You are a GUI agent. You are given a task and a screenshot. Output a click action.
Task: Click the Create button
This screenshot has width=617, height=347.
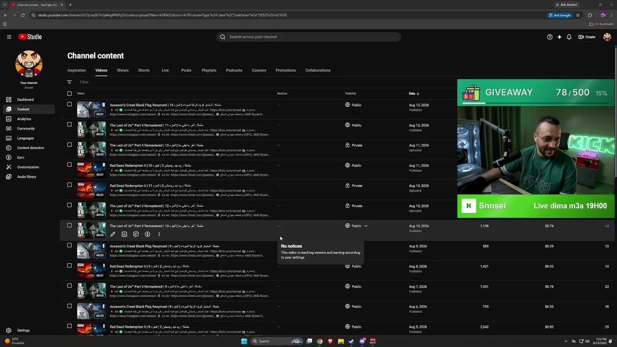point(587,37)
